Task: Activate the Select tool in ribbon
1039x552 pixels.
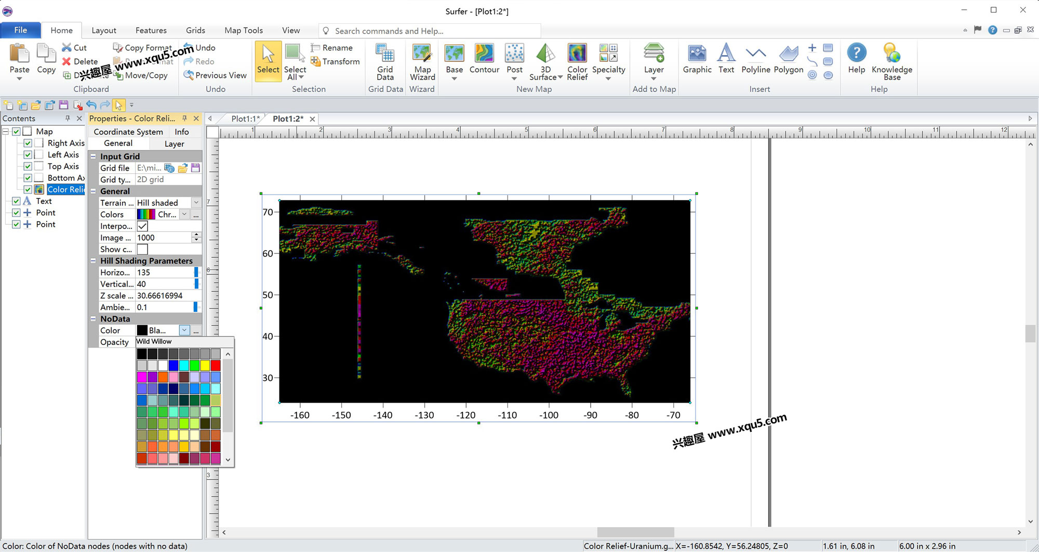Action: tap(268, 61)
